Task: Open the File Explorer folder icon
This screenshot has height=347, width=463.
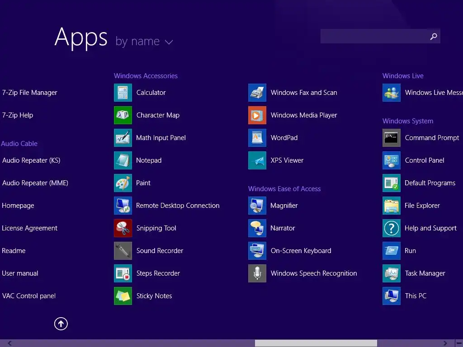Action: [392, 206]
